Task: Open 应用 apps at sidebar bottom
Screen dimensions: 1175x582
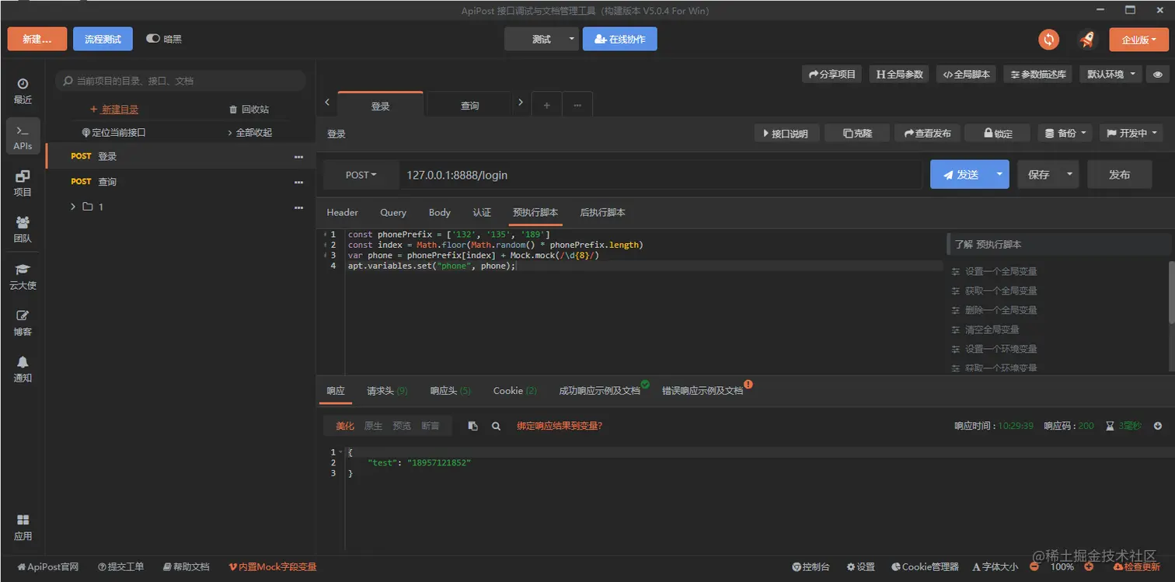Action: (23, 528)
